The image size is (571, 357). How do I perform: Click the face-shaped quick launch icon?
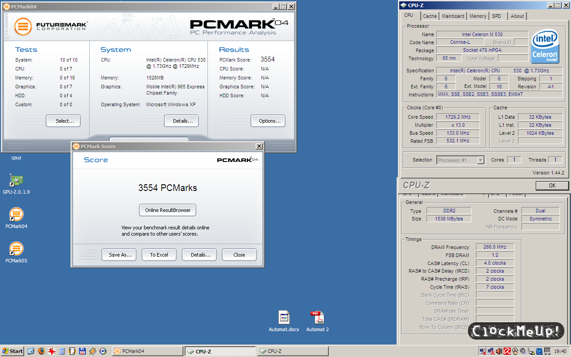pos(72,351)
